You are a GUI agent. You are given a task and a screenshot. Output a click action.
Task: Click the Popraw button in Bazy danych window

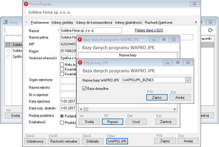pos(113,122)
